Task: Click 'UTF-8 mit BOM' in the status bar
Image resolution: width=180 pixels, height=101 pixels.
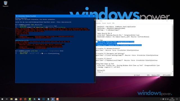Action: [166, 75]
